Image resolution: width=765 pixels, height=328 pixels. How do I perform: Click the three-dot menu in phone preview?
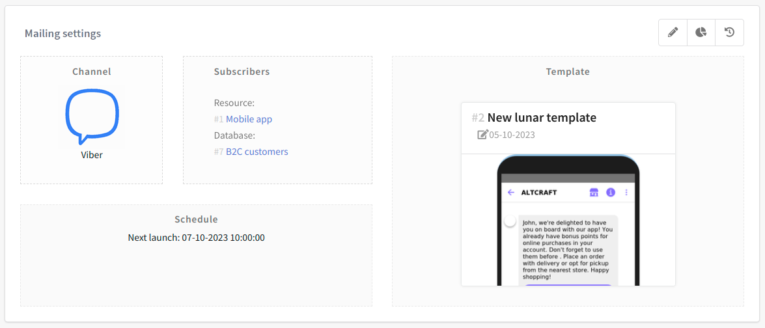coord(626,193)
